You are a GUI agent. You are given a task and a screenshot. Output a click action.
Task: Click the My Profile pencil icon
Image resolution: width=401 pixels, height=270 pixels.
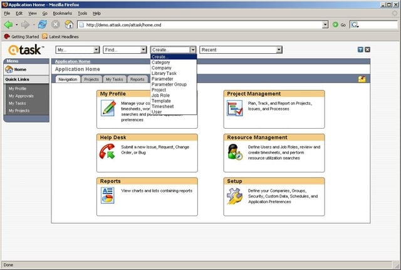click(x=108, y=108)
